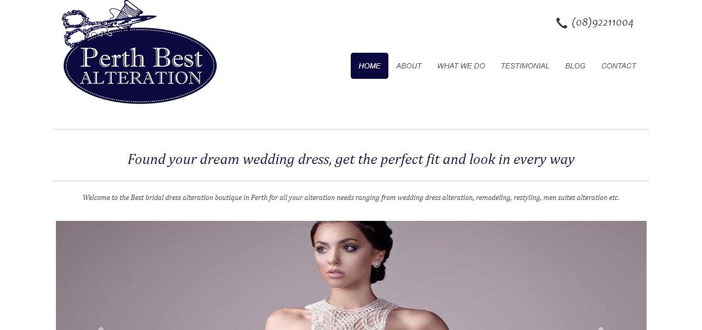Screen dimensions: 702x330
Task: Click the 'Perth Best' text in the logo
Action: tap(141, 58)
